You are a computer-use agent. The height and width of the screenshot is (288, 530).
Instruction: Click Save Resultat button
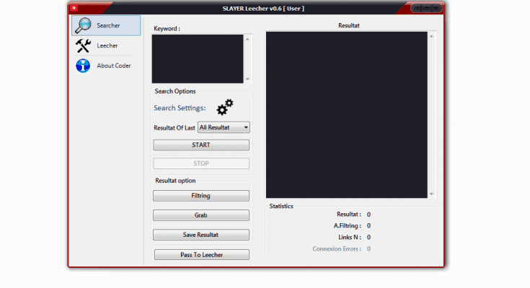point(201,235)
